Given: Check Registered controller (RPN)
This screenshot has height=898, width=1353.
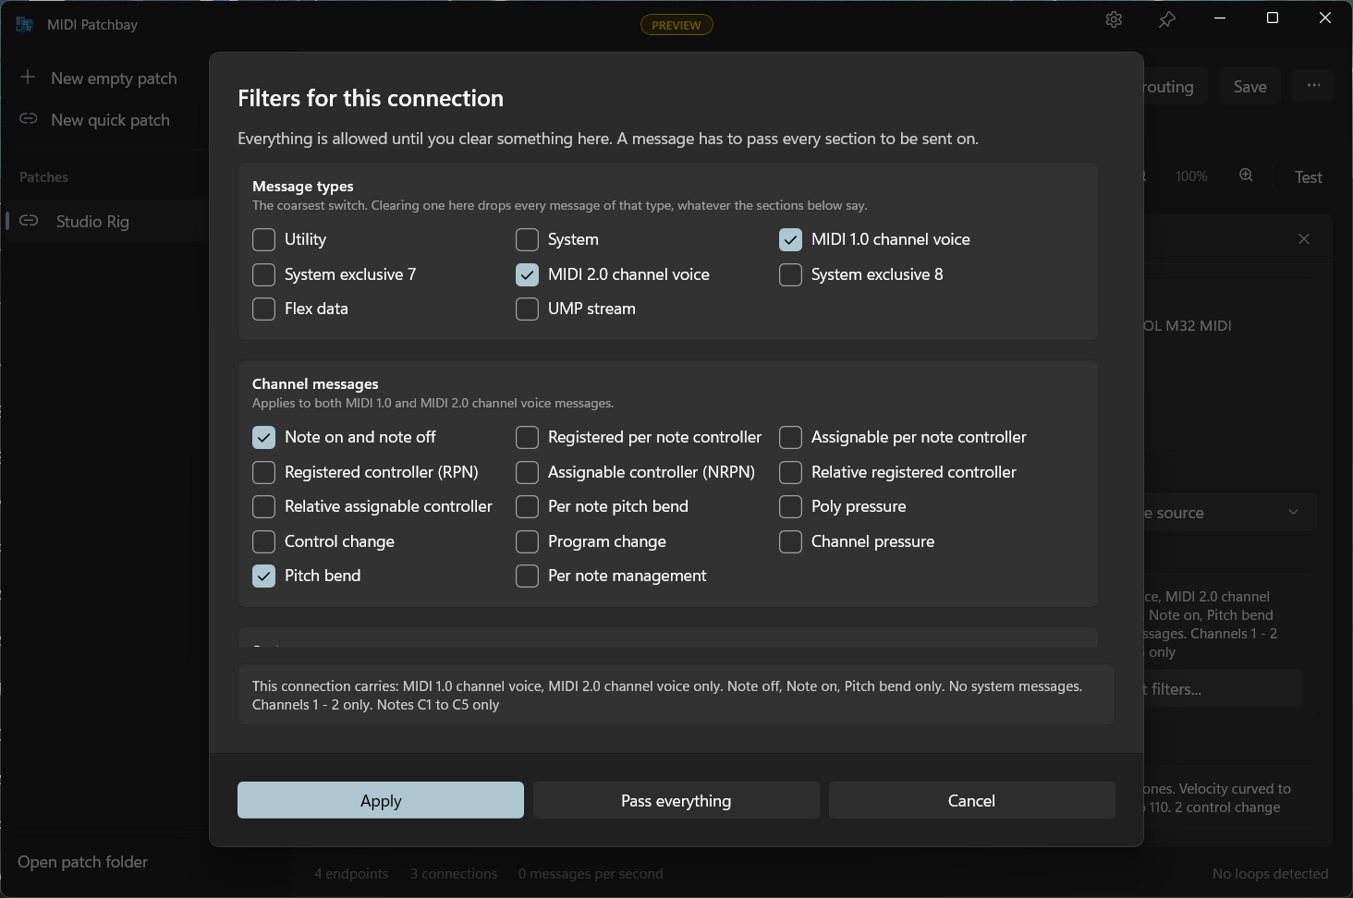Looking at the screenshot, I should click(264, 472).
